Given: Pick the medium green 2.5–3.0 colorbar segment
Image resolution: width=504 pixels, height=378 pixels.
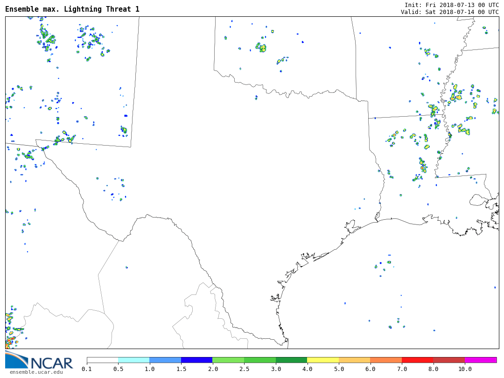Looking at the screenshot, I should click(260, 360).
